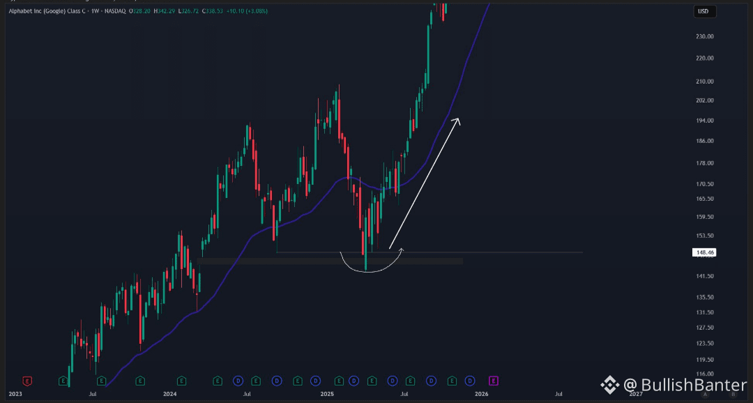
Task: Click the 2025 time axis label
Action: pos(327,395)
